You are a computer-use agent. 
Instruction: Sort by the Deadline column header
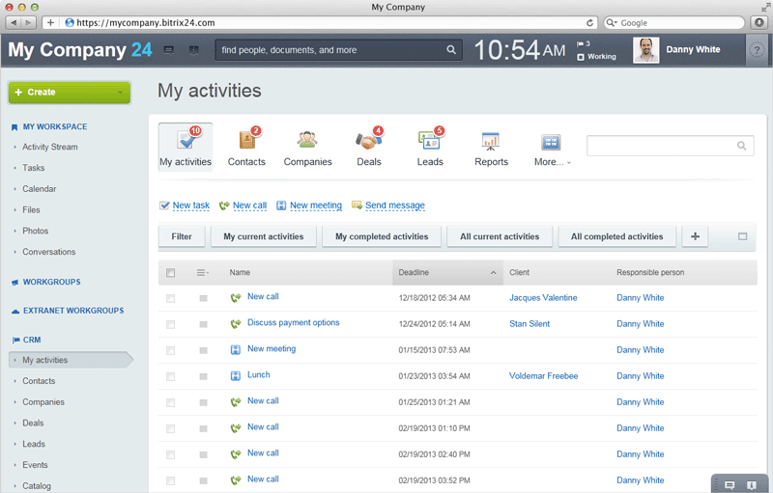(x=447, y=273)
